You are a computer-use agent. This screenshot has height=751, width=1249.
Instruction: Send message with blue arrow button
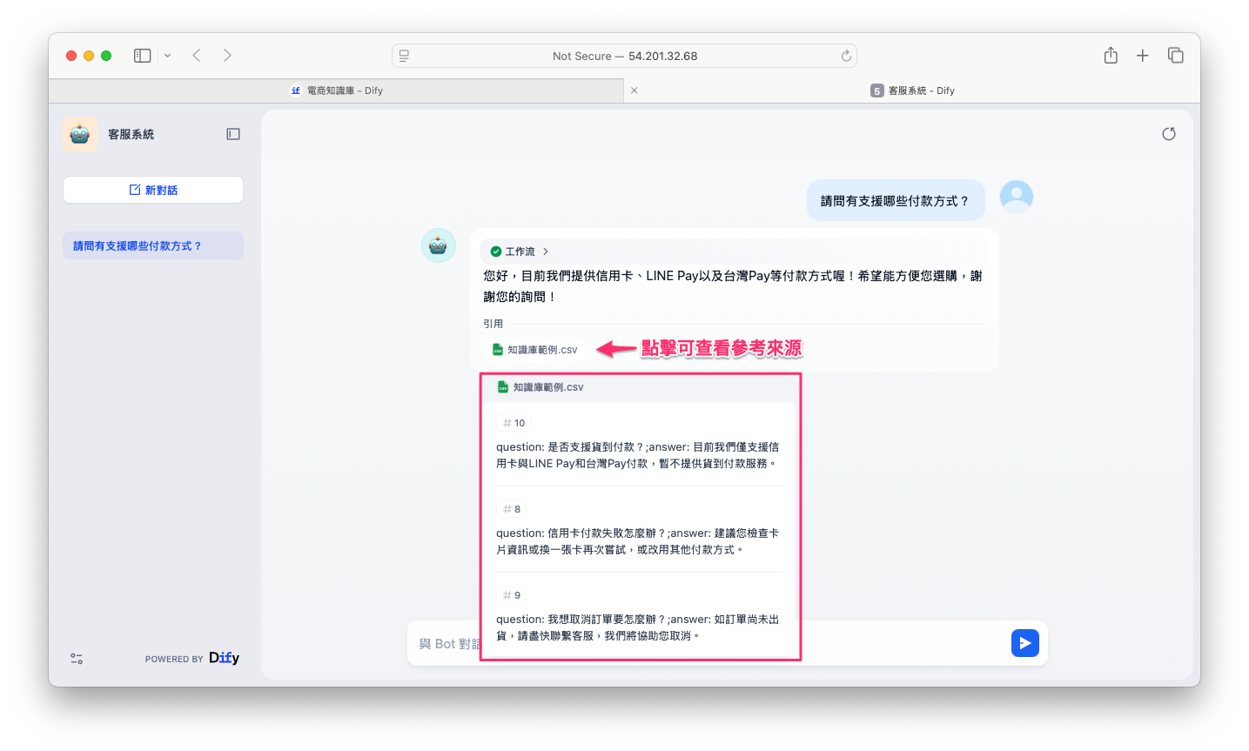tap(1024, 643)
